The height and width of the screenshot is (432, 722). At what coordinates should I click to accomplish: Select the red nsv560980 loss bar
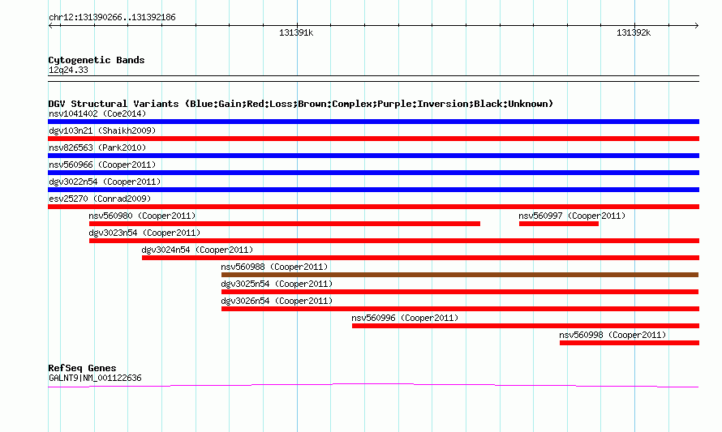[285, 224]
